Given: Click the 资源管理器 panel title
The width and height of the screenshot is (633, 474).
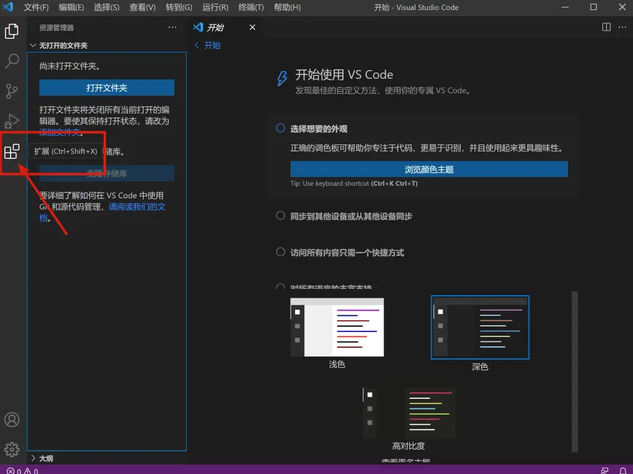Looking at the screenshot, I should pos(56,28).
